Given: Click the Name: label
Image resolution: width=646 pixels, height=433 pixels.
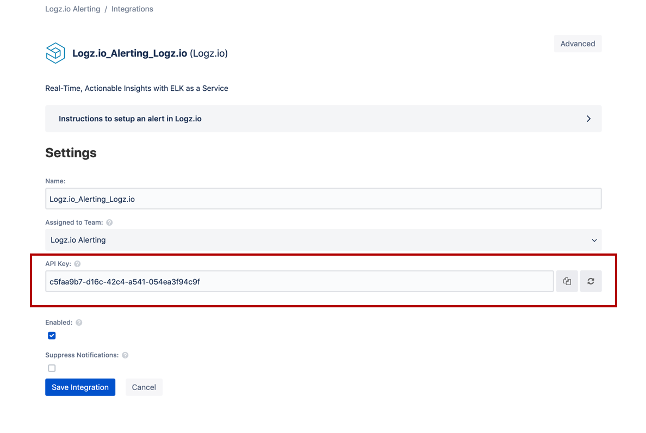Looking at the screenshot, I should click(55, 181).
